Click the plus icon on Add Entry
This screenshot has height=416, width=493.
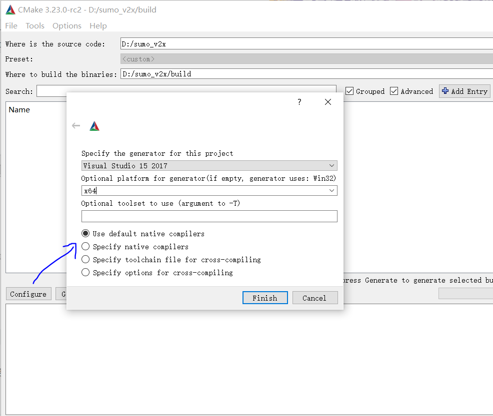click(445, 91)
